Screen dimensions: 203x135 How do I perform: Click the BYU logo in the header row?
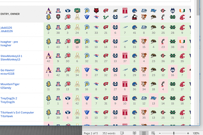[68, 11]
